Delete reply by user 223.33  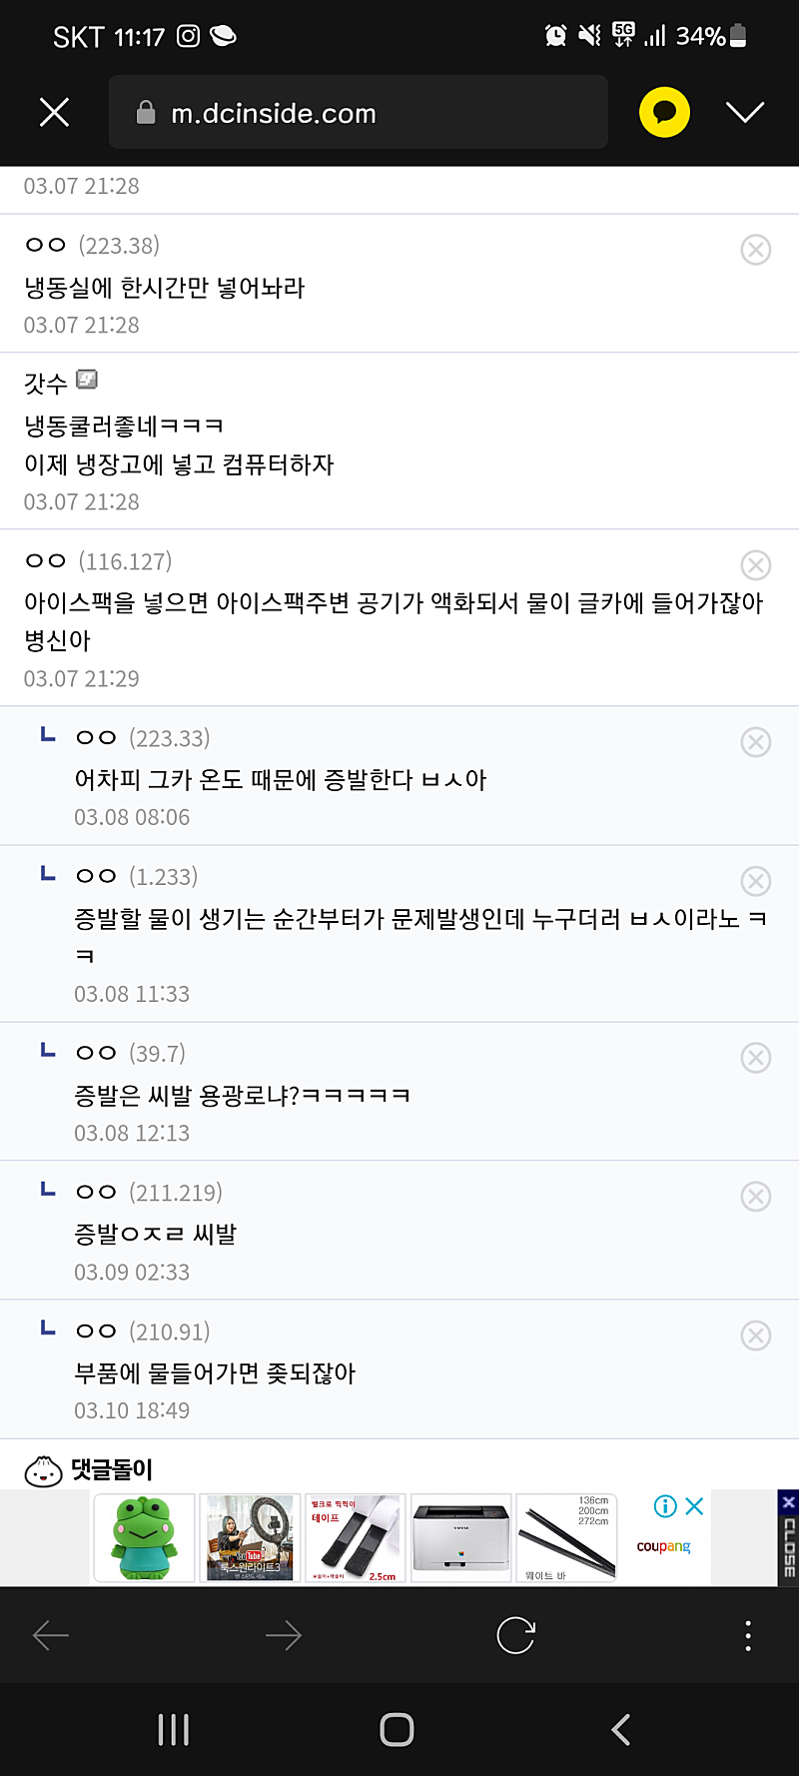(756, 742)
